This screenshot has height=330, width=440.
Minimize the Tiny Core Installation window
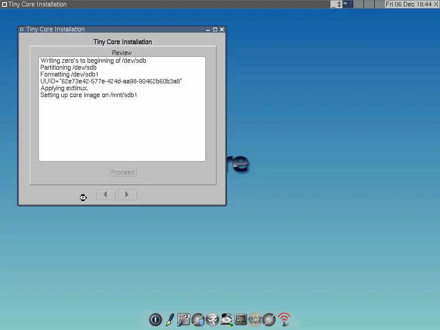tap(208, 30)
